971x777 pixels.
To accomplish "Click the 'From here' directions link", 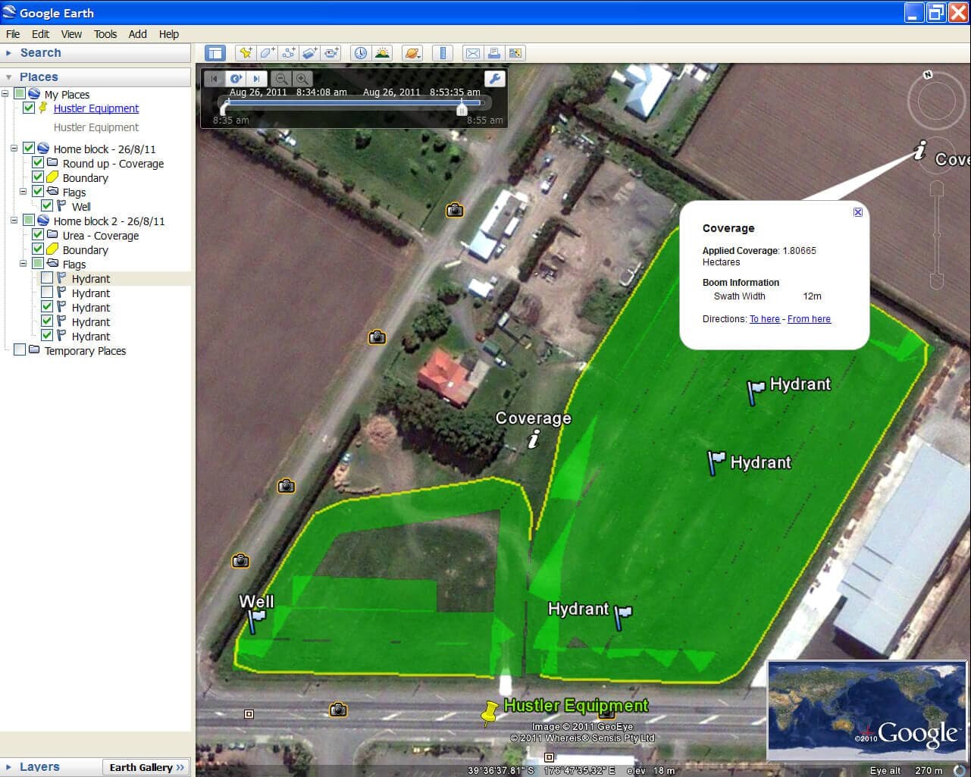I will coord(809,319).
